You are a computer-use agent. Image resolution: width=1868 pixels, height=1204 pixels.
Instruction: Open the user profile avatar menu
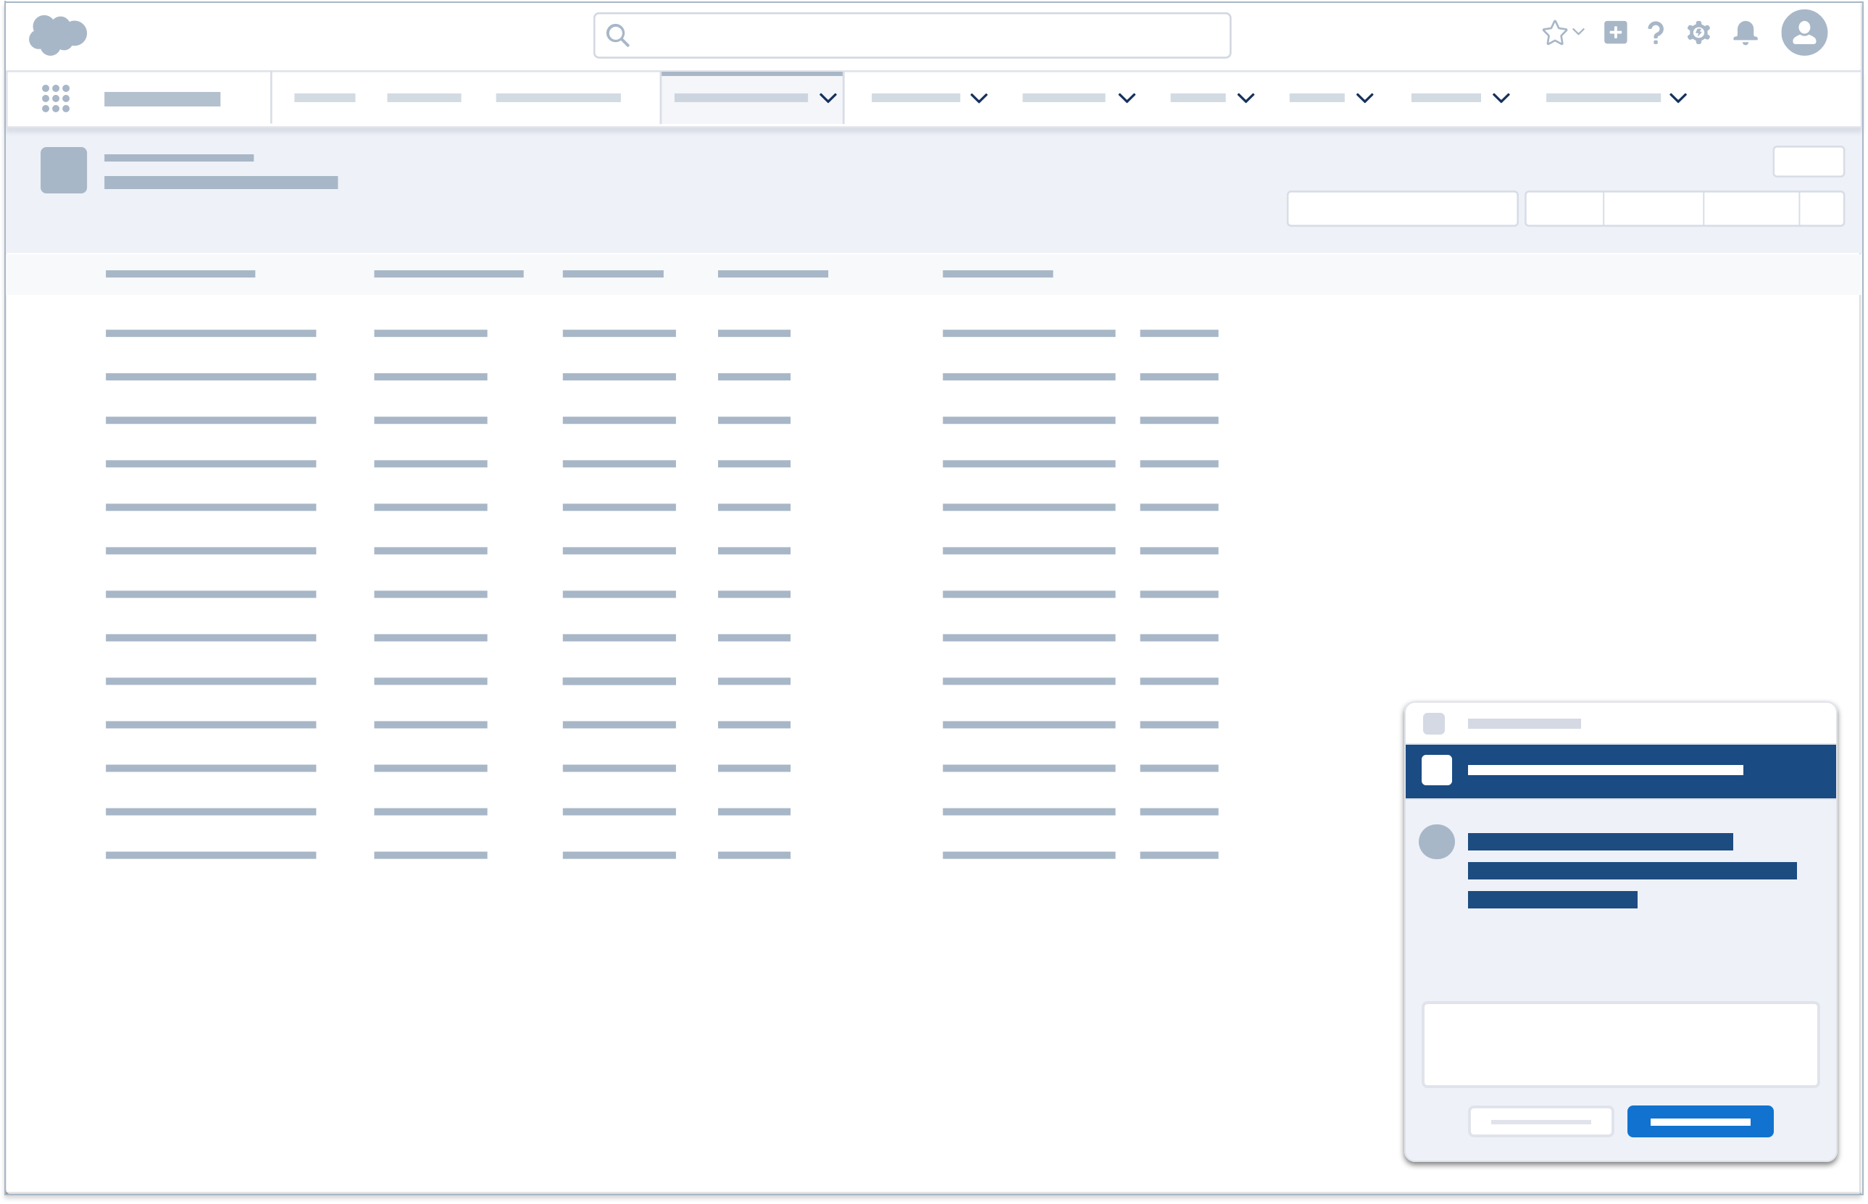[x=1806, y=33]
